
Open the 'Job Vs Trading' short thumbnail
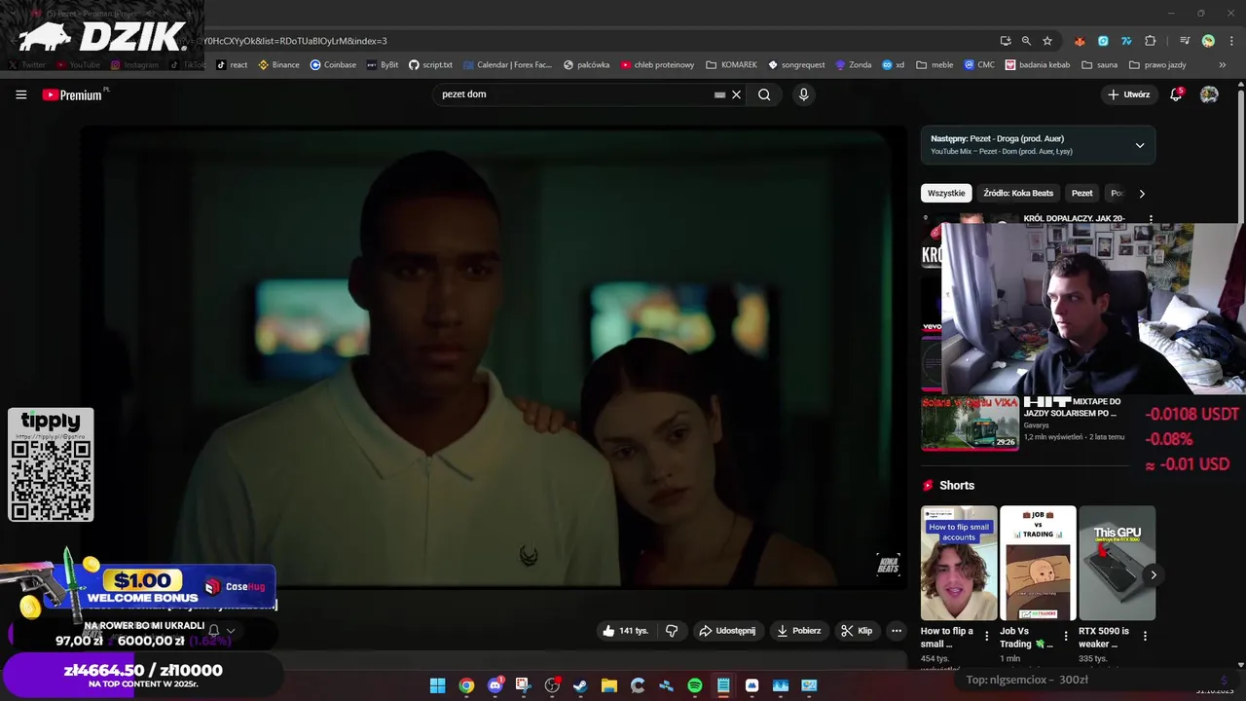pos(1038,563)
